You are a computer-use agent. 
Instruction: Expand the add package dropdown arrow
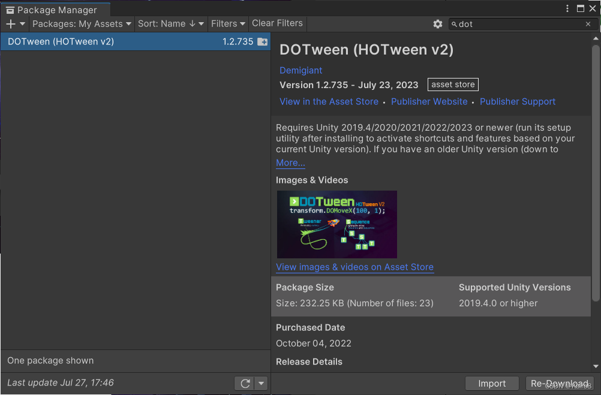[x=23, y=24]
